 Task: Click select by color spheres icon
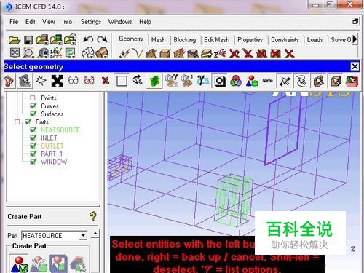236,81
